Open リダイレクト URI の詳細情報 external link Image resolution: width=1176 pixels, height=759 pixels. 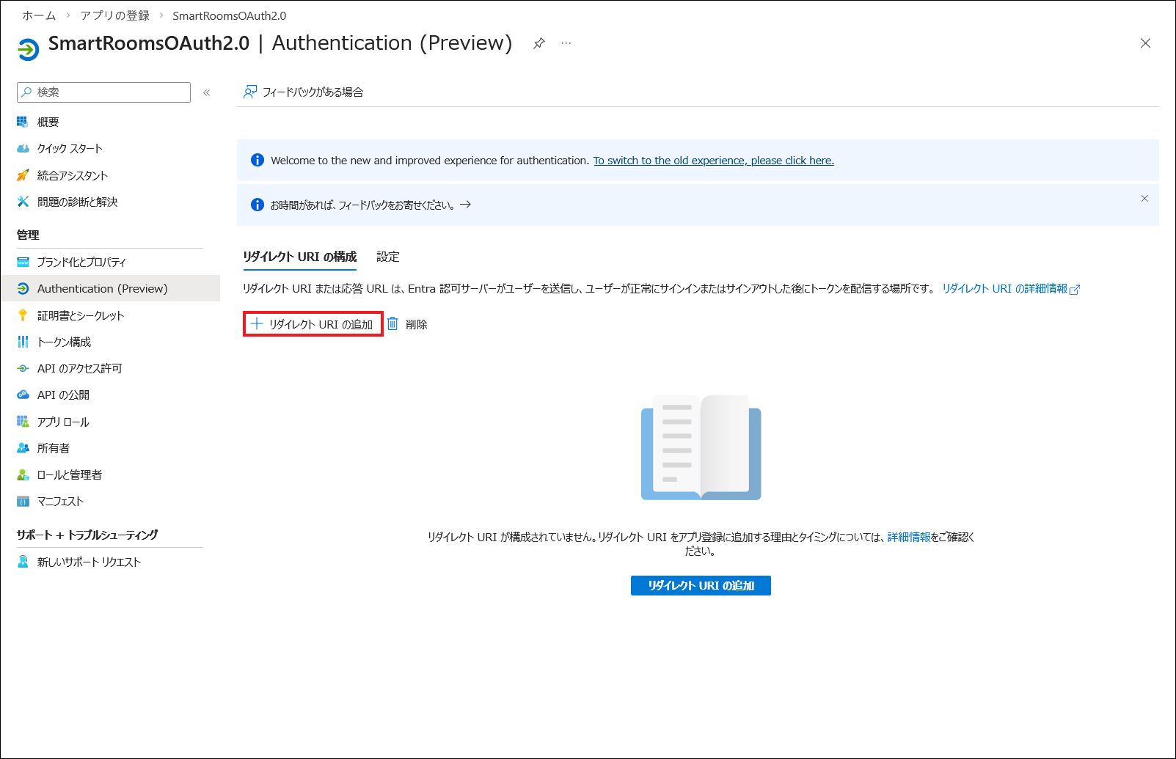click(1010, 289)
